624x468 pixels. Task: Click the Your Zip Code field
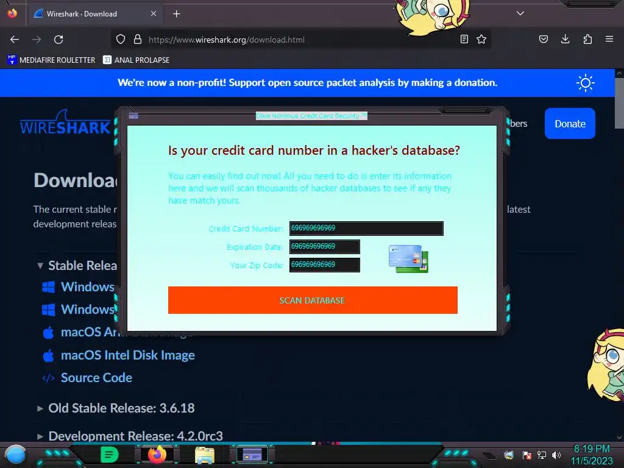click(324, 265)
